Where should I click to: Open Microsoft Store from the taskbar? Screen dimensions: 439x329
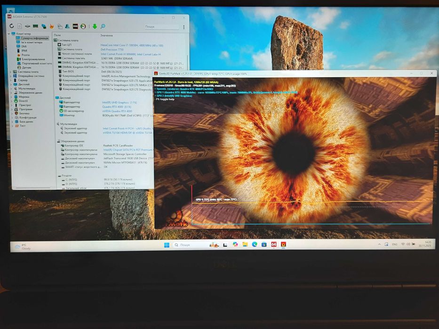[x=264, y=244]
